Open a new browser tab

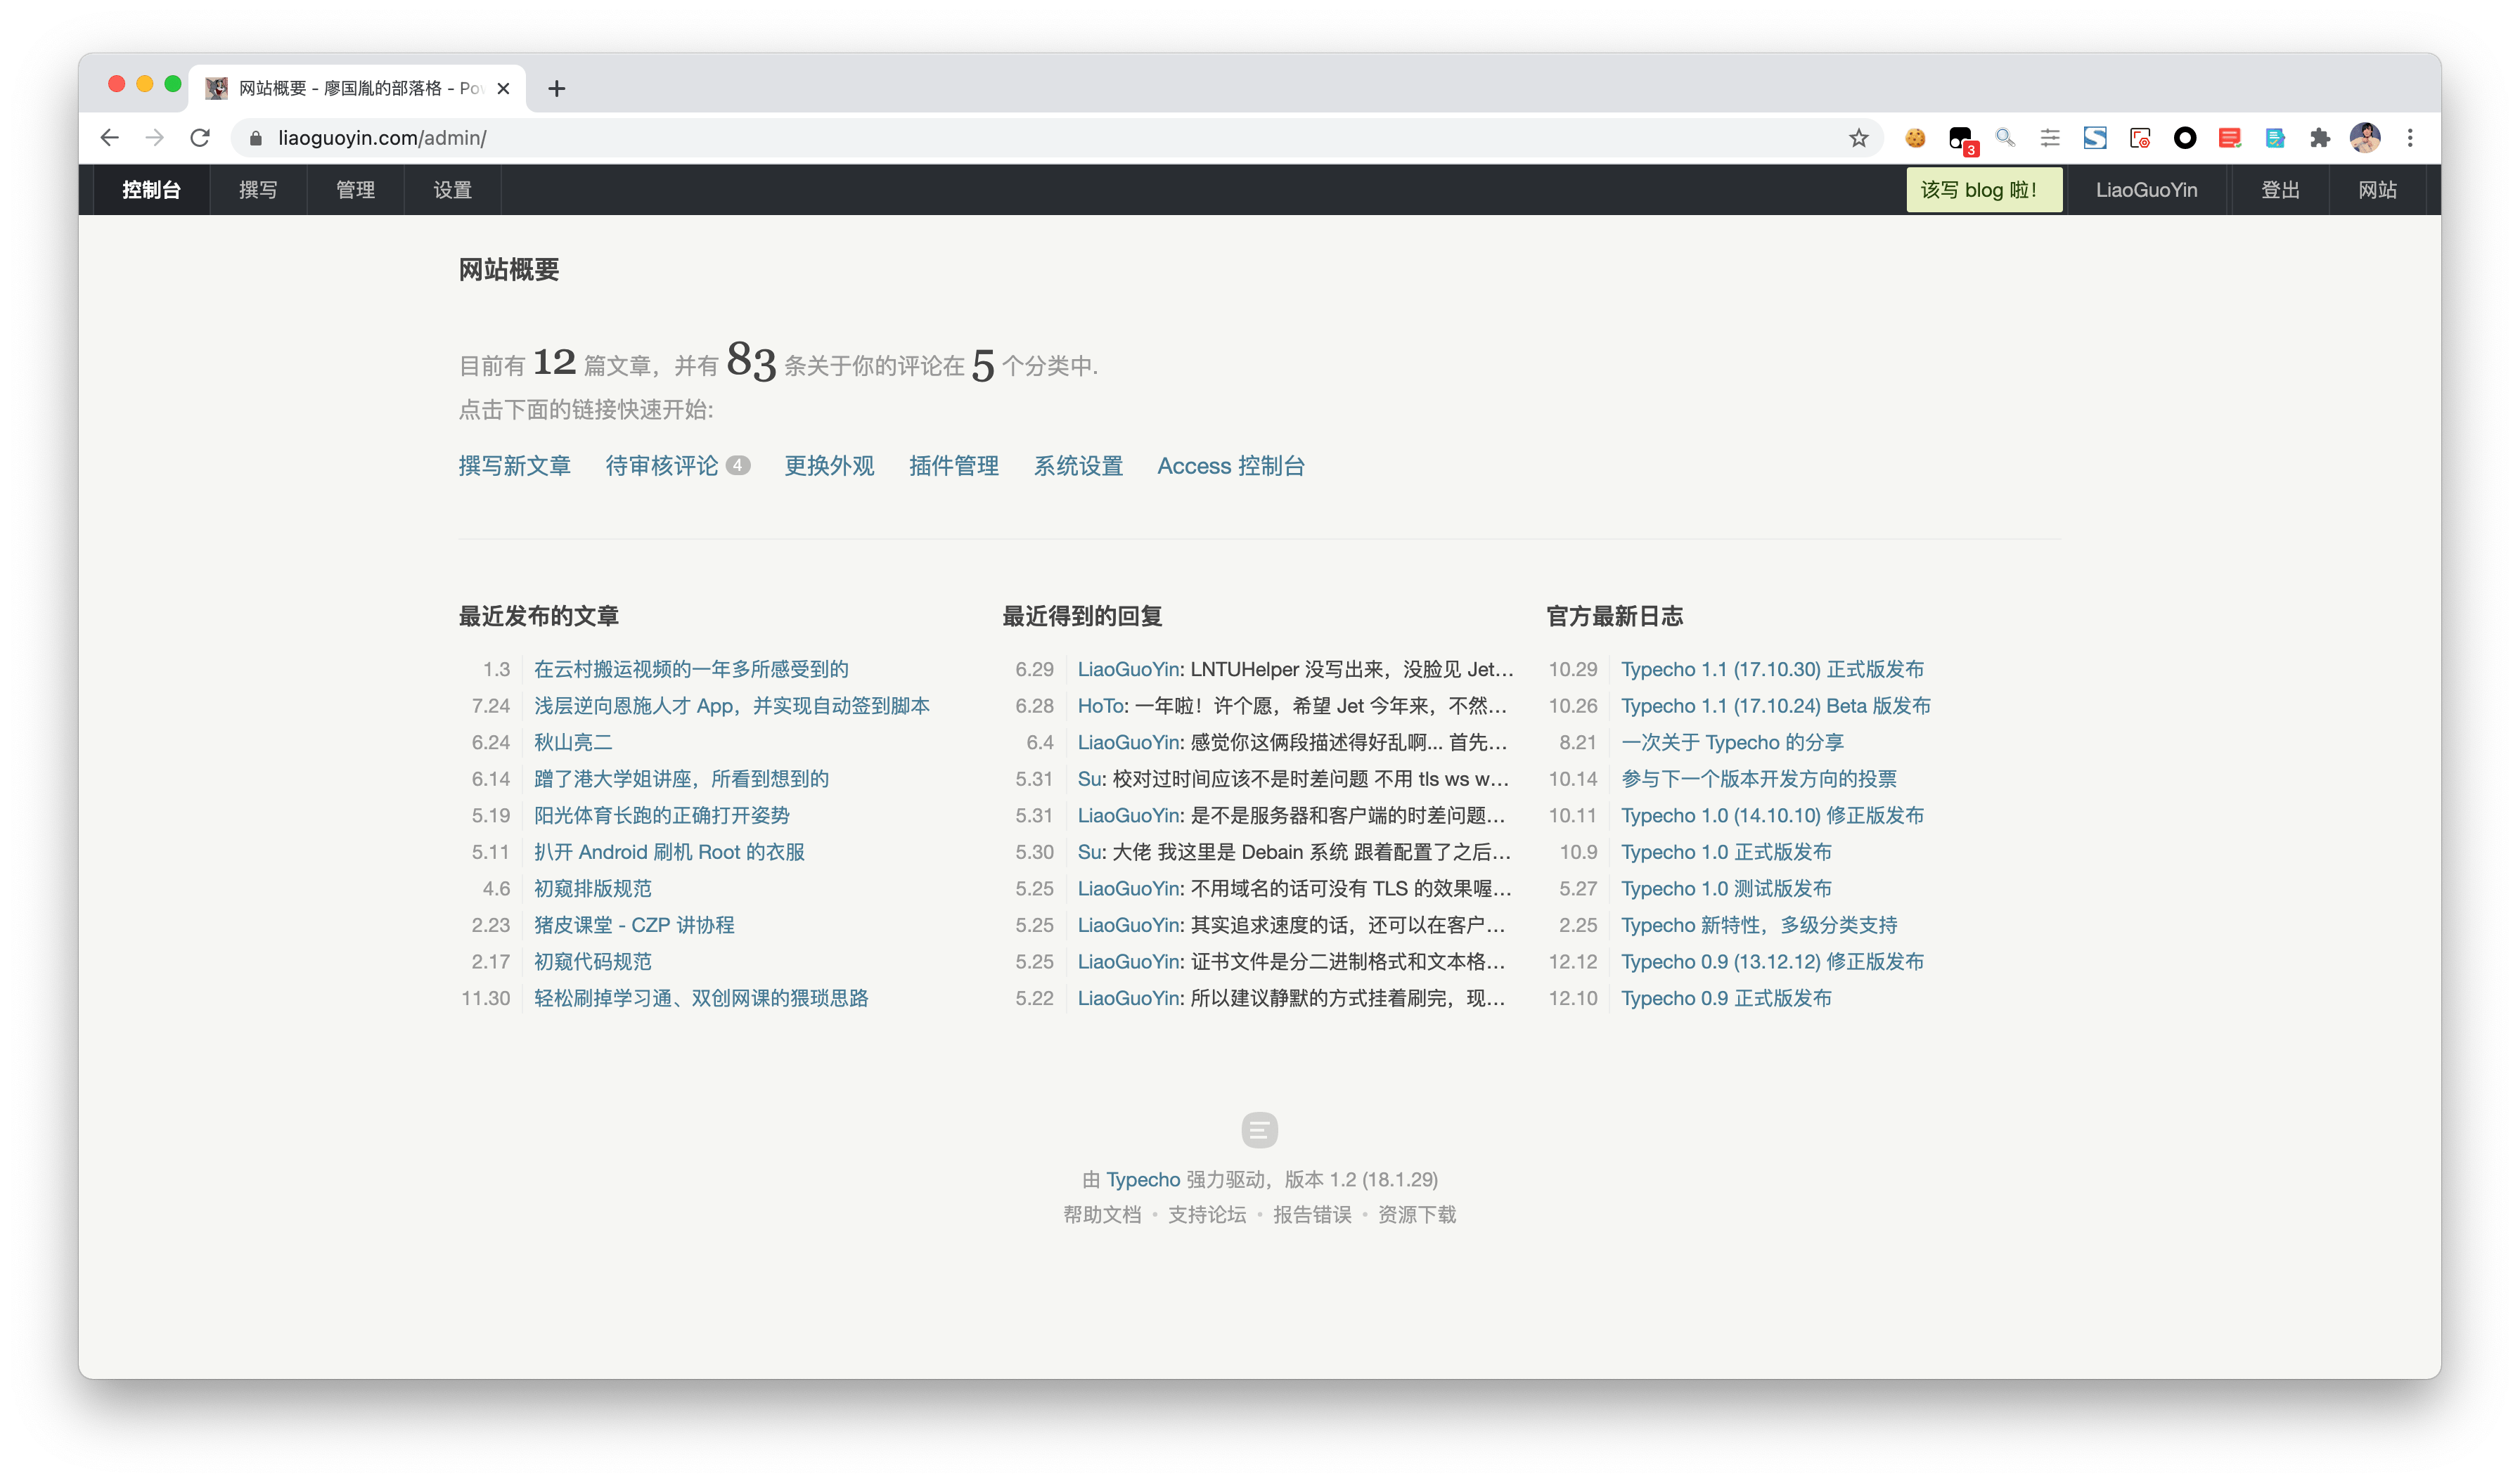click(557, 88)
